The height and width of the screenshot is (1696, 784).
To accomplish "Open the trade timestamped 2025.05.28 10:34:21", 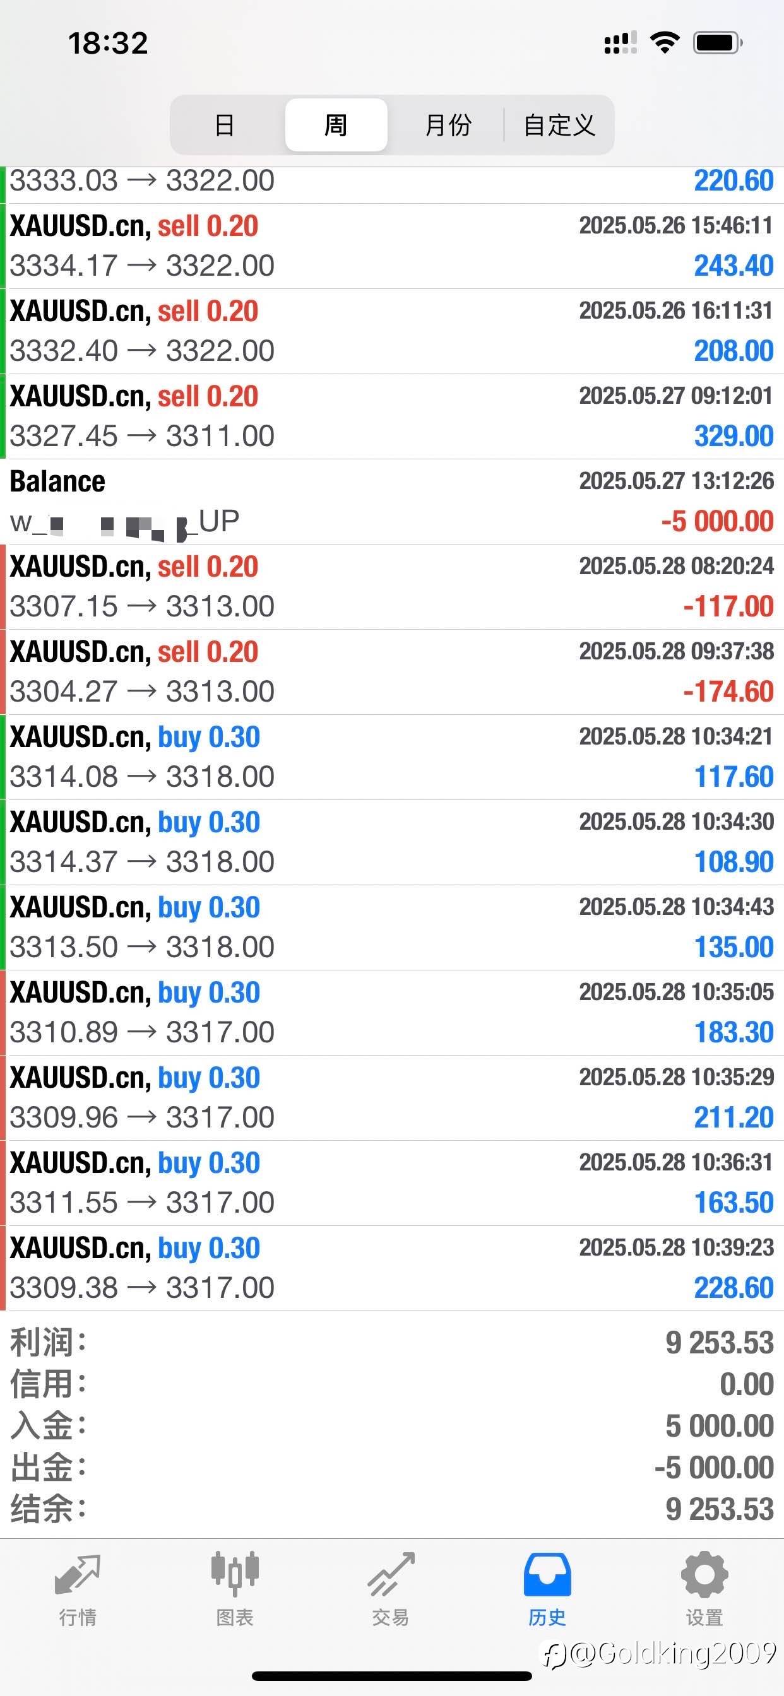I will click(392, 757).
